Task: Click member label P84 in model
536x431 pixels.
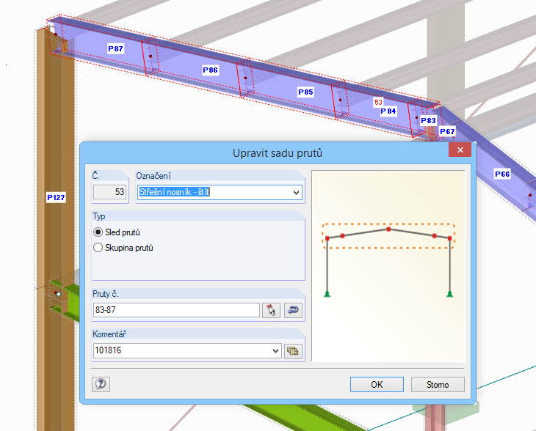Action: point(388,111)
